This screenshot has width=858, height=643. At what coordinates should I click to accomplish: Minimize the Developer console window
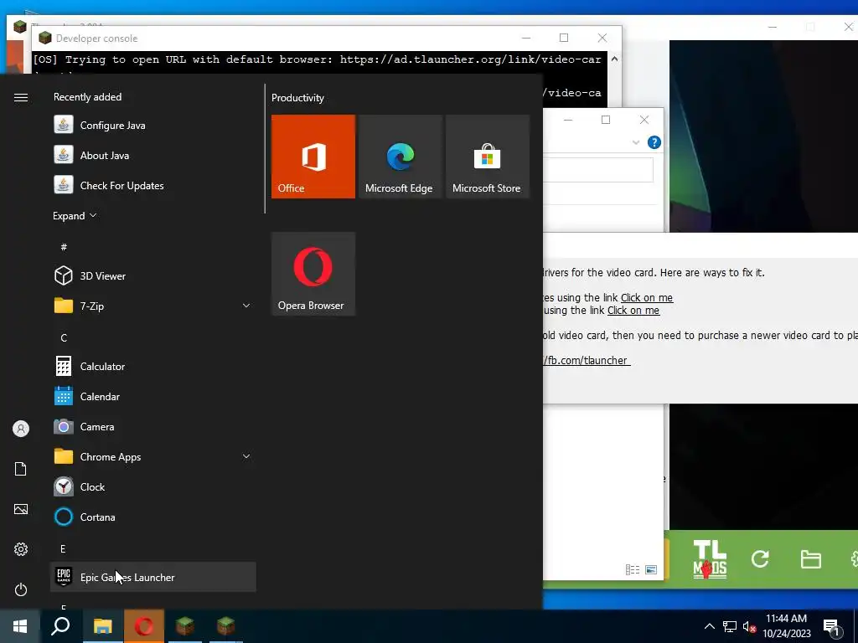click(526, 38)
